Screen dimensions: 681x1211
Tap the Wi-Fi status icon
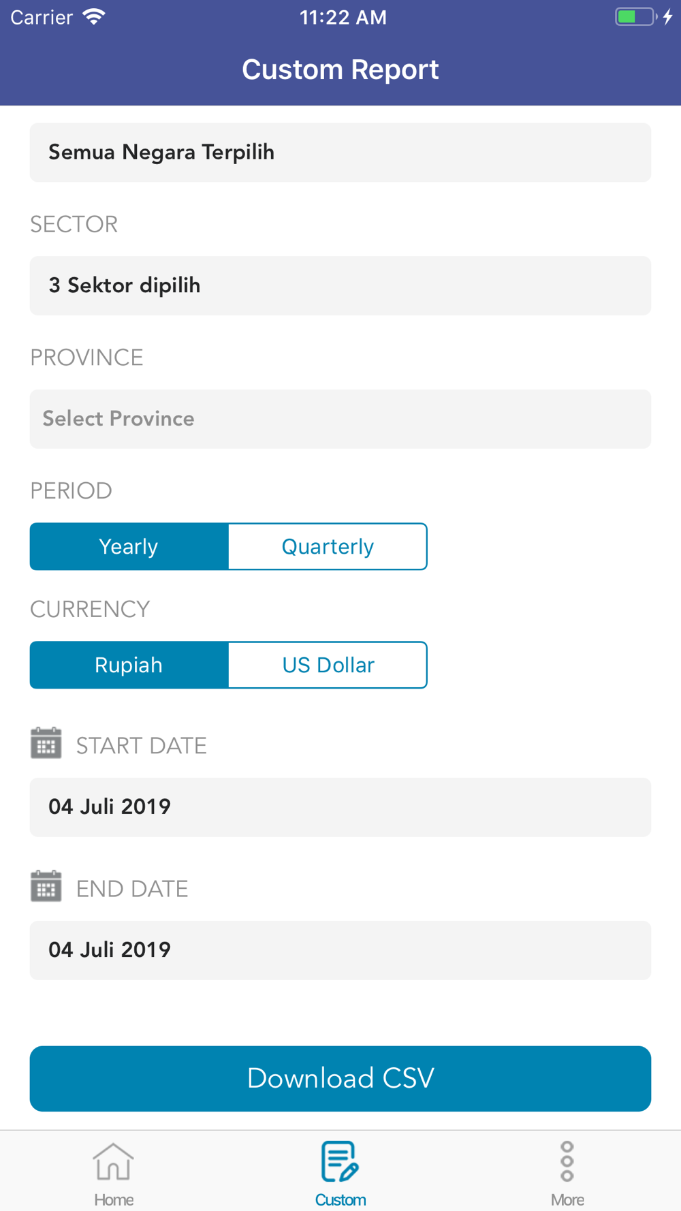pos(94,17)
